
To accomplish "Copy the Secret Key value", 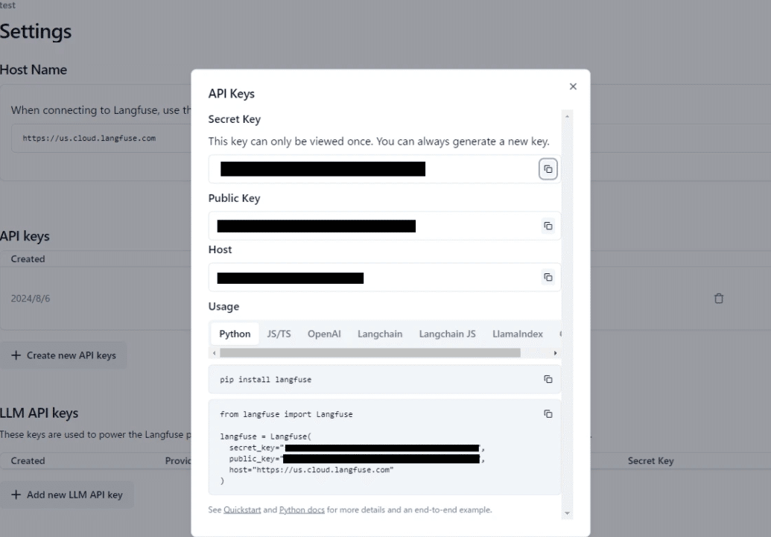I will (548, 169).
